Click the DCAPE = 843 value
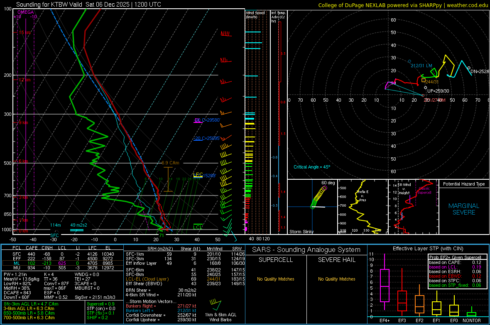 click(17, 293)
